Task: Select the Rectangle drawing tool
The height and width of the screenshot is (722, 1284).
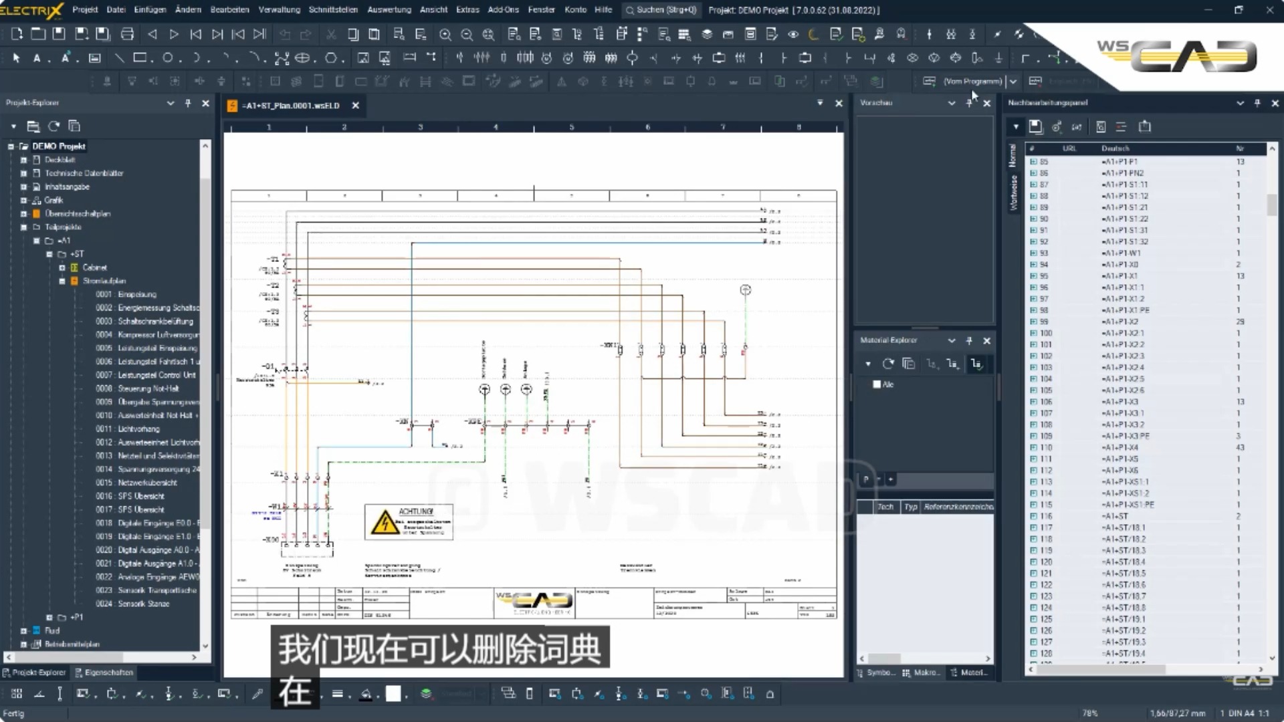Action: [140, 58]
